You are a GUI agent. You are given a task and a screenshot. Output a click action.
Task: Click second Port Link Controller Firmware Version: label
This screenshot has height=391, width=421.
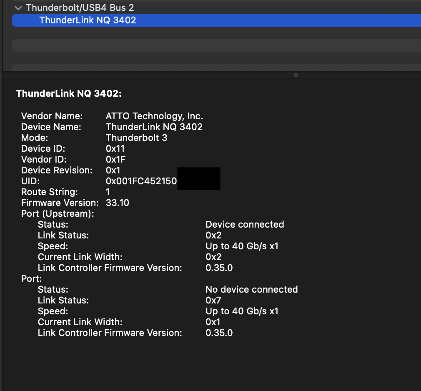tap(110, 333)
